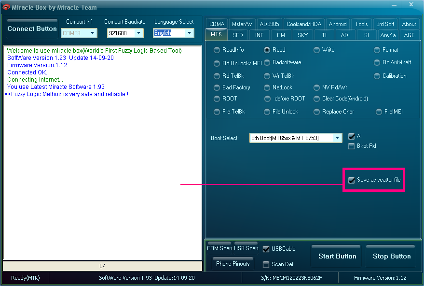Select the FileIMEI radio button
The image size is (424, 286).
(379, 112)
